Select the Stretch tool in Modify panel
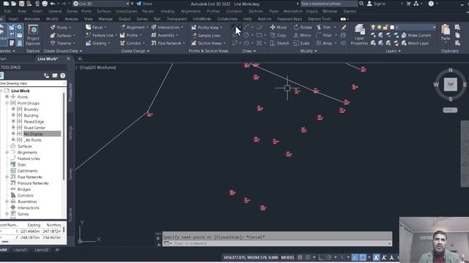The width and height of the screenshot is (469, 263). (280, 43)
